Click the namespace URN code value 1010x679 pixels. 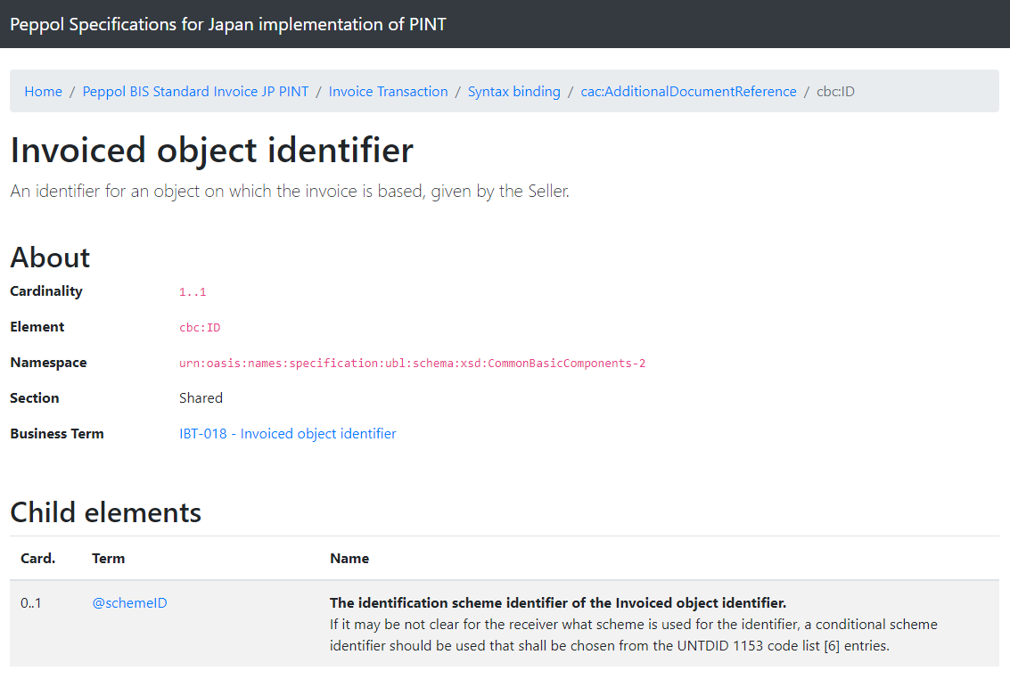(412, 364)
